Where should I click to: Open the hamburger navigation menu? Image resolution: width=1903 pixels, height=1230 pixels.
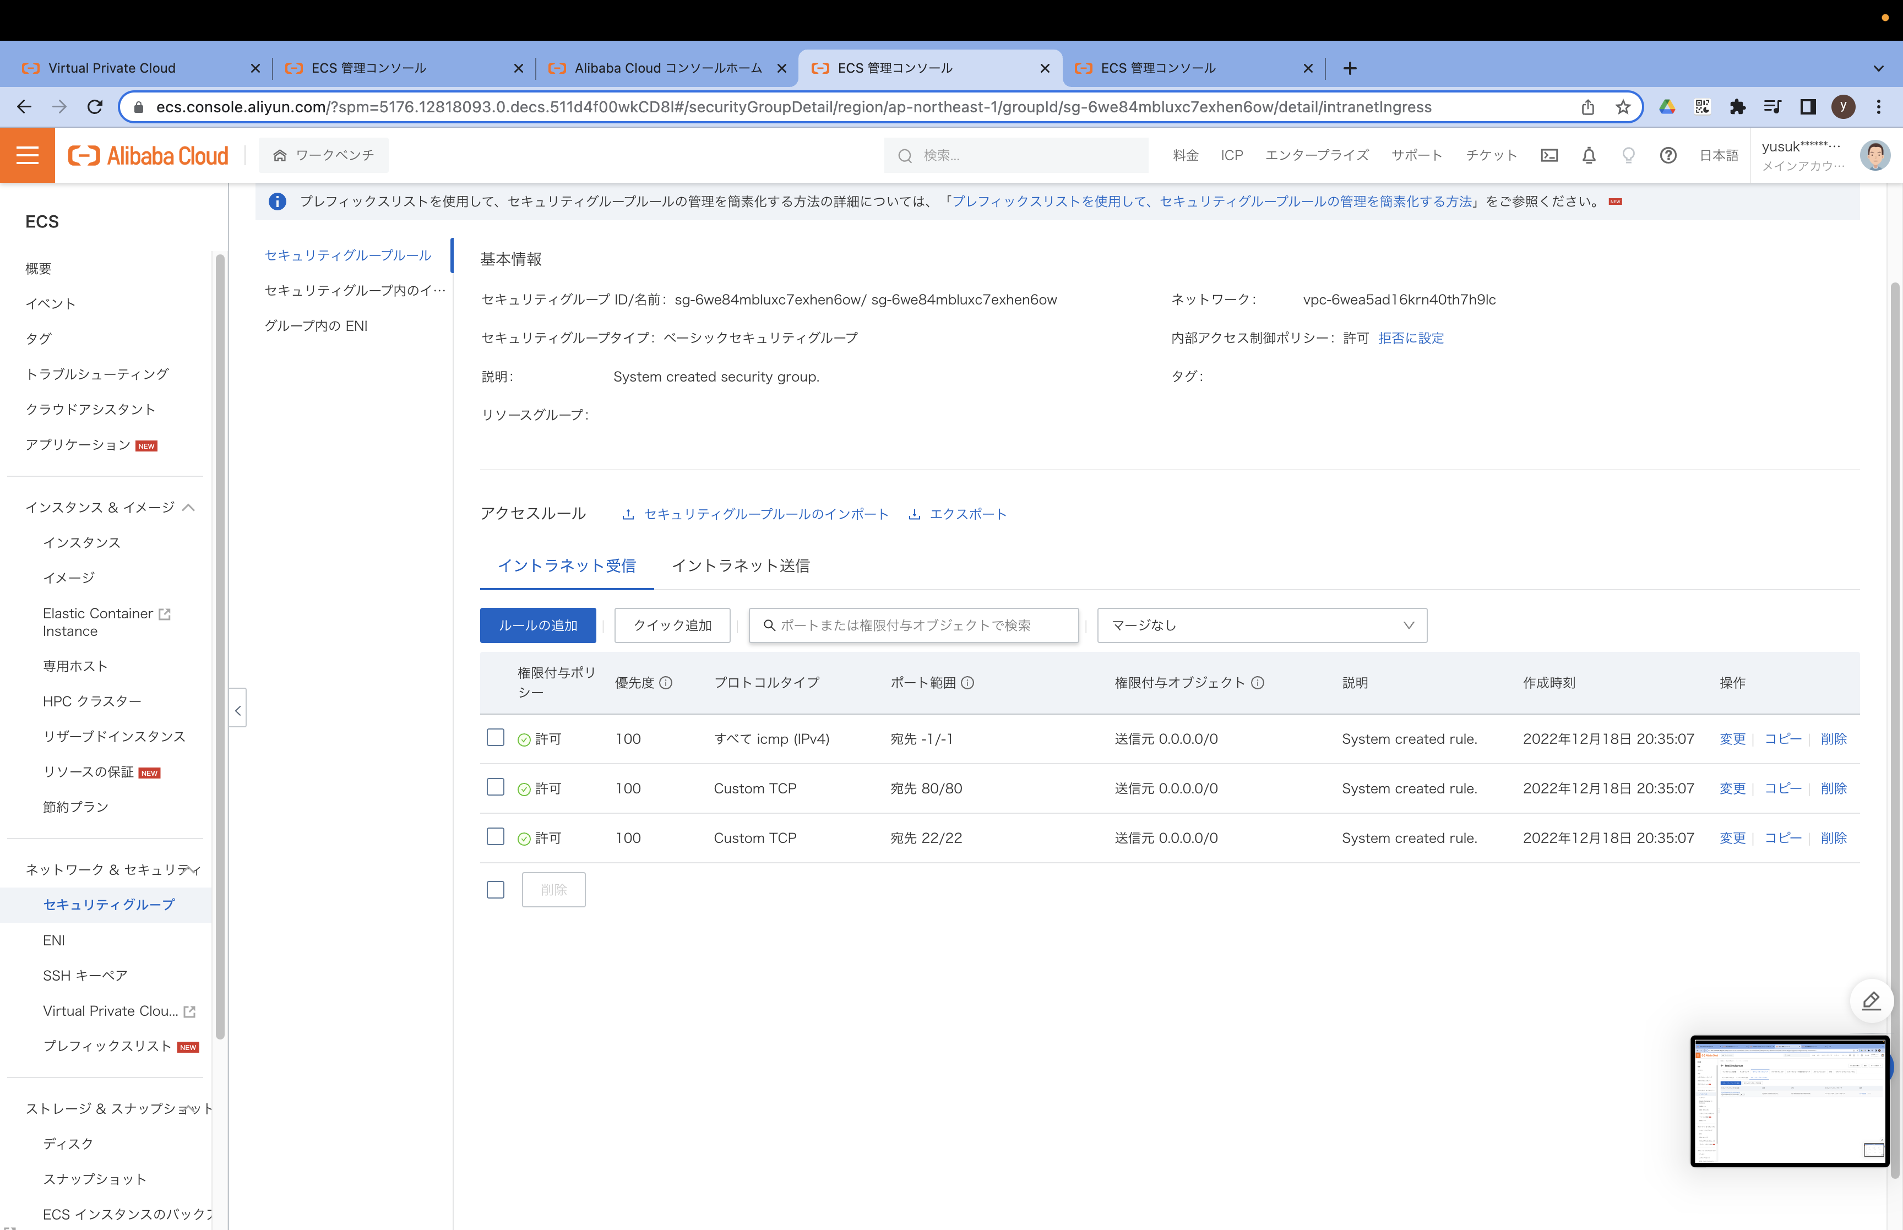pyautogui.click(x=27, y=154)
